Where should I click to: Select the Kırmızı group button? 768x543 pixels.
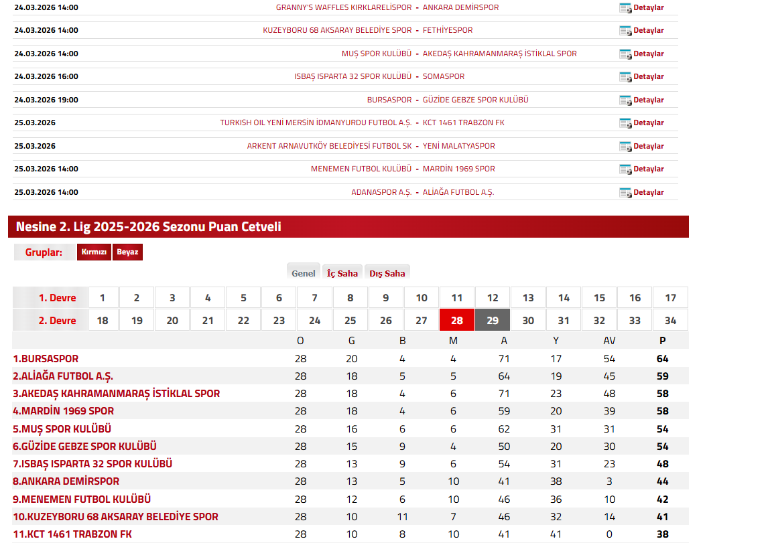click(x=94, y=252)
